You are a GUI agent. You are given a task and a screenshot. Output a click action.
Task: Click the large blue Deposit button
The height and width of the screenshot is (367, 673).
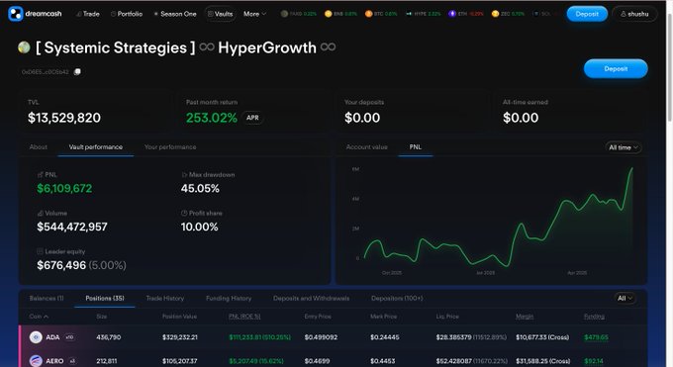616,68
